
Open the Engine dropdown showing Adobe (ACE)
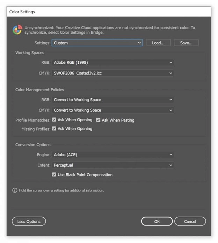pos(113,155)
